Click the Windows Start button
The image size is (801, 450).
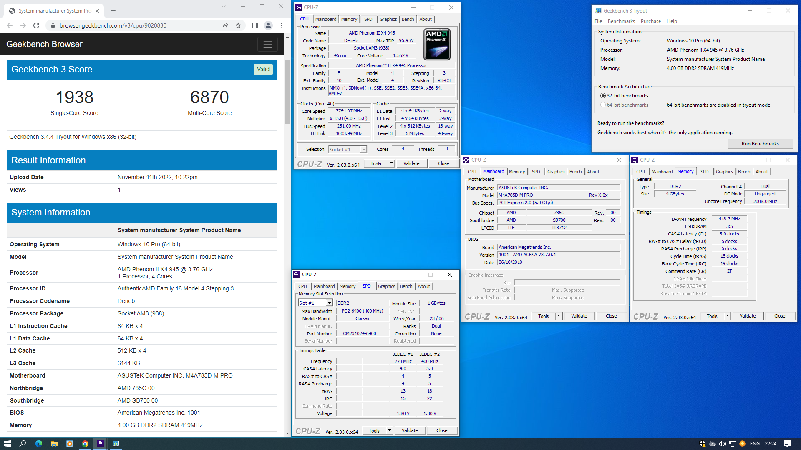[x=7, y=444]
